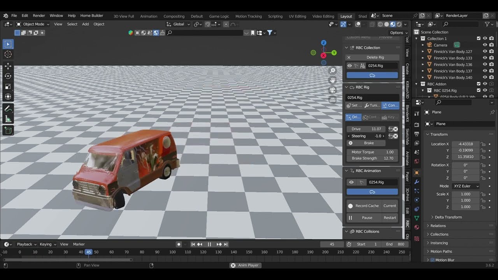Select the Measure tool

pos(8,119)
